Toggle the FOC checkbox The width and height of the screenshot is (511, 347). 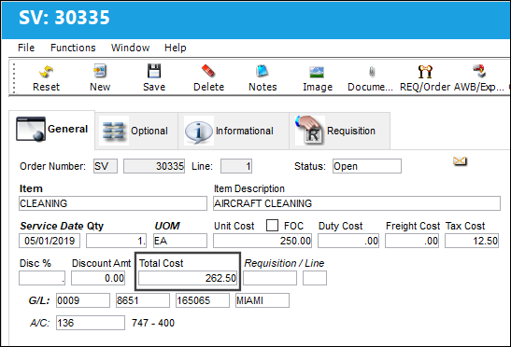272,225
